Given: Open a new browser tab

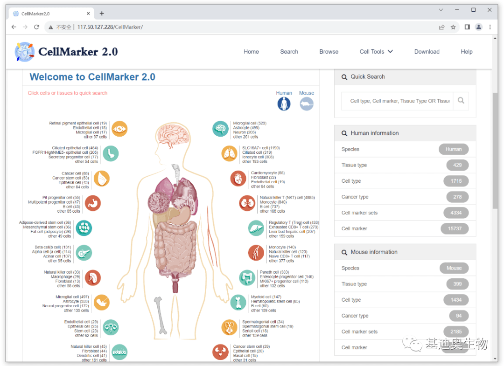Looking at the screenshot, I should click(x=102, y=14).
